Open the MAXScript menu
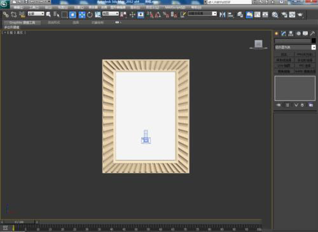318x232 pixels. tap(175, 7)
